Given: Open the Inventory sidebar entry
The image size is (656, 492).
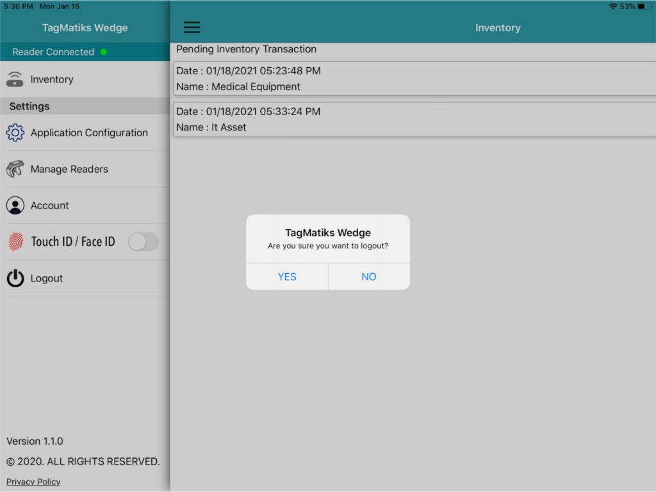Looking at the screenshot, I should click(85, 79).
